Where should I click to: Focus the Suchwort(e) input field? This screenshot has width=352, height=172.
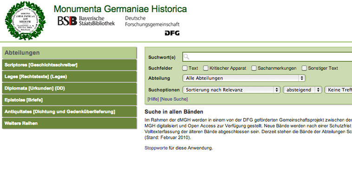pyautogui.click(x=267, y=57)
